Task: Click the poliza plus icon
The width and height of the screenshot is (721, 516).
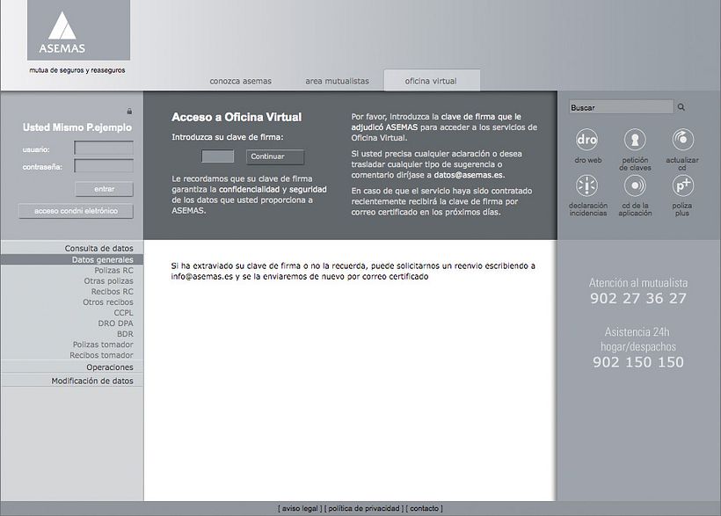Action: (x=682, y=185)
